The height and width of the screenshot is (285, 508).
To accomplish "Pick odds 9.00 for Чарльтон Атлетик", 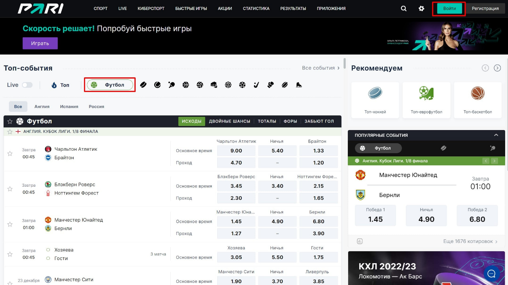I will (x=236, y=151).
